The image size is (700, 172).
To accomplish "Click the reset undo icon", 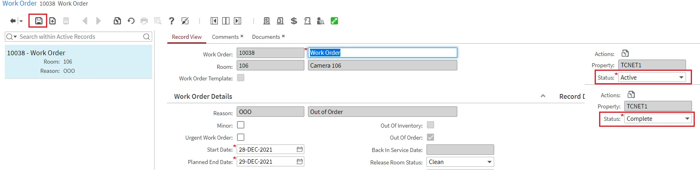I will click(131, 21).
